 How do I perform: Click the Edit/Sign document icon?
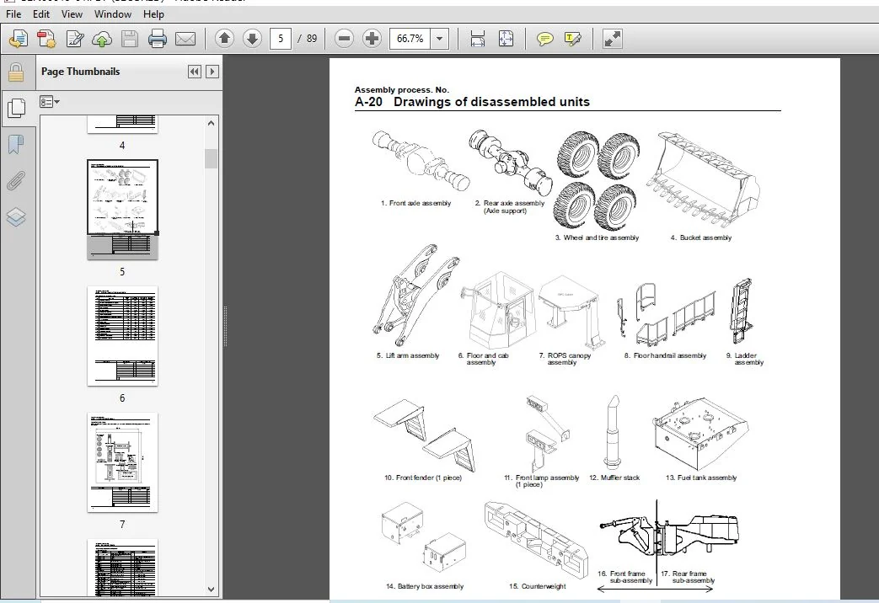[74, 39]
